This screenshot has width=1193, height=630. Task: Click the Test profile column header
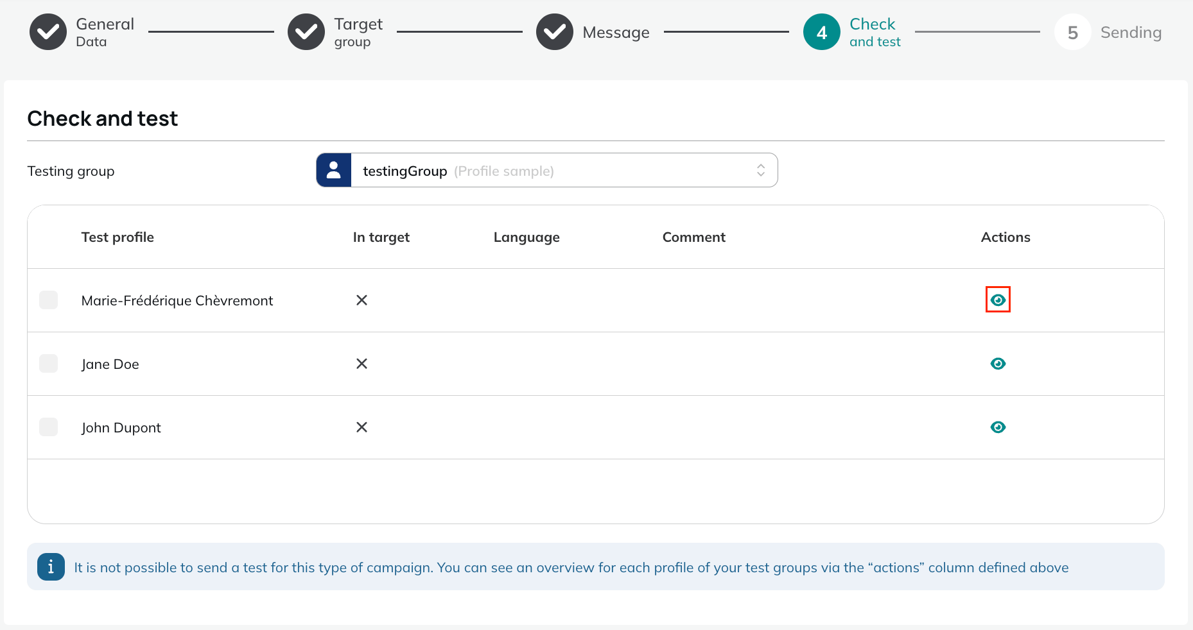click(118, 237)
